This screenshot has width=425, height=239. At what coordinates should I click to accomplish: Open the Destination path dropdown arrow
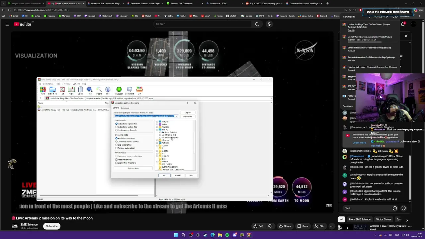point(176,116)
